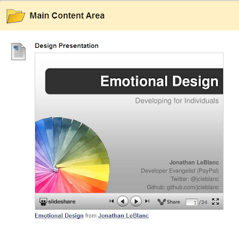
Task: Click the Github: github.com/jcleblanc text
Action: coord(183,187)
